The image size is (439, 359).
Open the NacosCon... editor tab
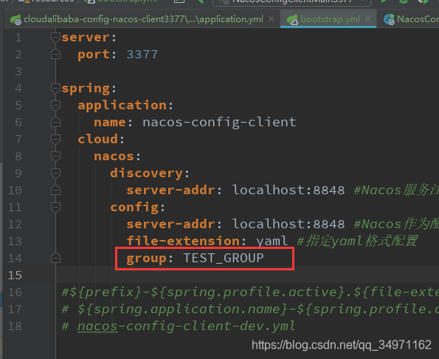(x=410, y=19)
